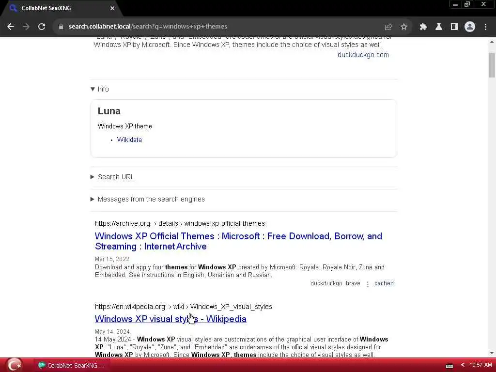
Task: Expand hidden tray icons arrow
Action: click(x=463, y=365)
